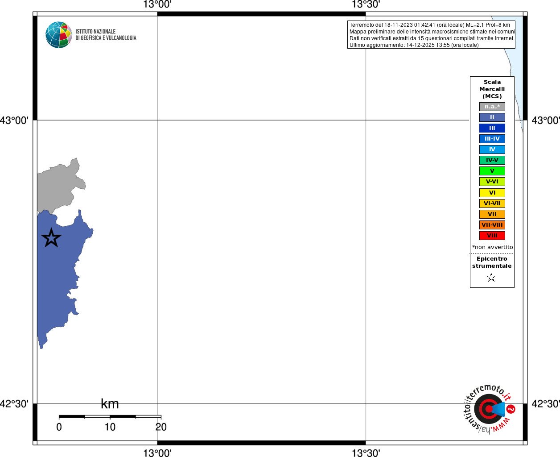The width and height of the screenshot is (560, 457).
Task: Click the epicenter star on the map
Action: click(x=51, y=238)
